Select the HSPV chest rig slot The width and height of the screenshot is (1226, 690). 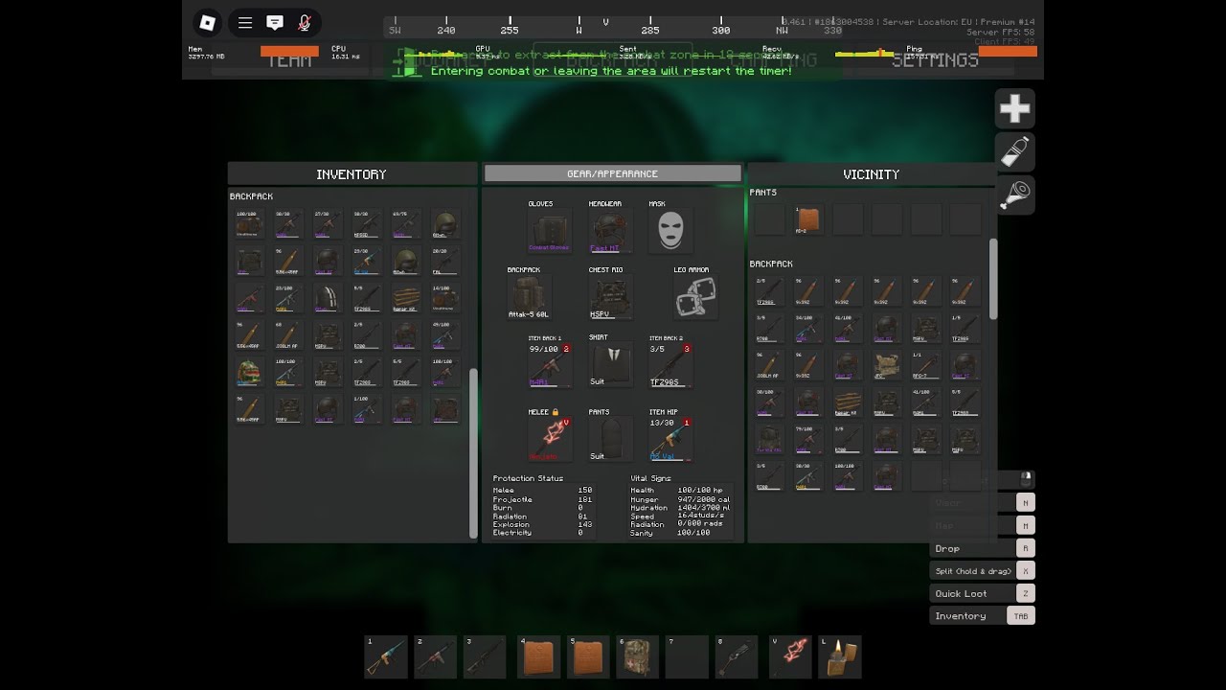coord(610,297)
